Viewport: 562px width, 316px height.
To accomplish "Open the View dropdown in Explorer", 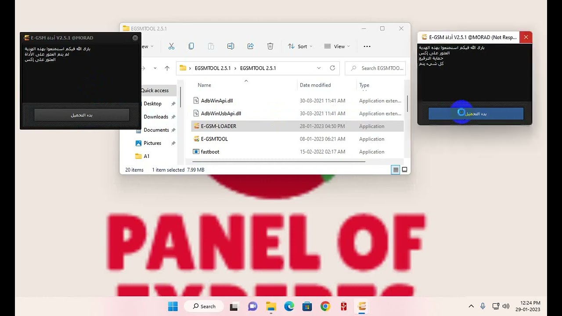I will (337, 46).
